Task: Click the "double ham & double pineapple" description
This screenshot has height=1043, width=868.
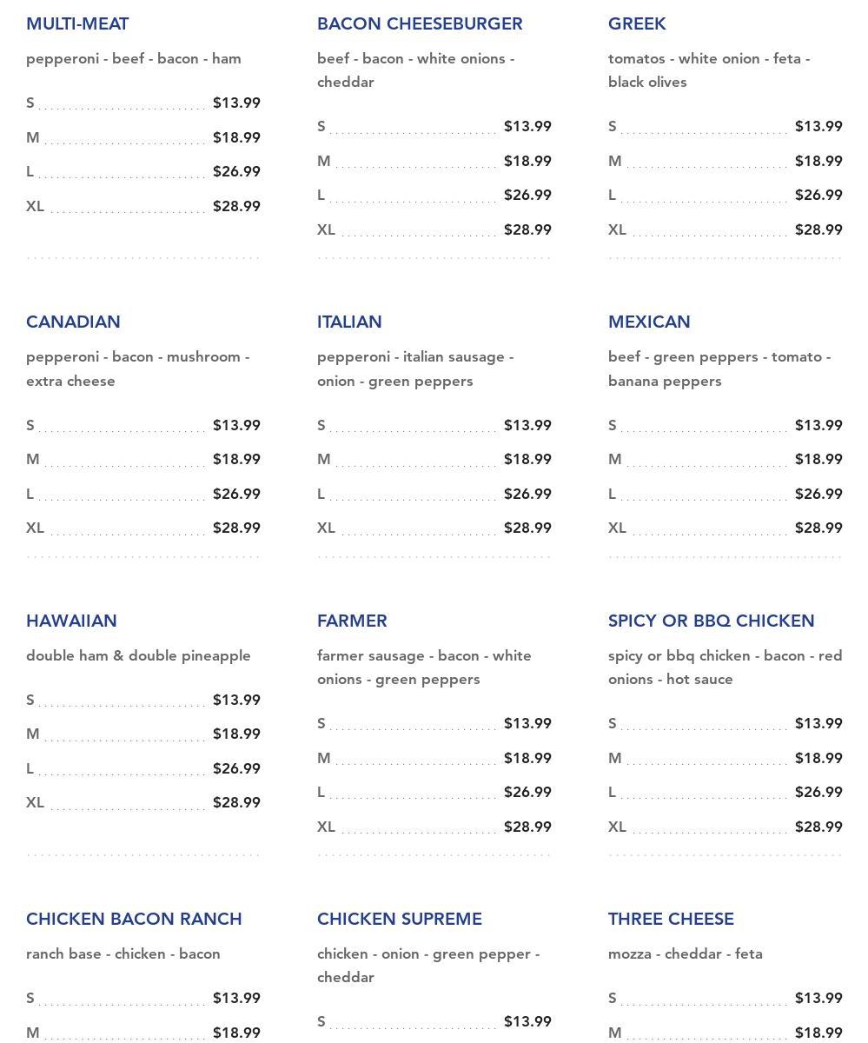Action: (138, 656)
